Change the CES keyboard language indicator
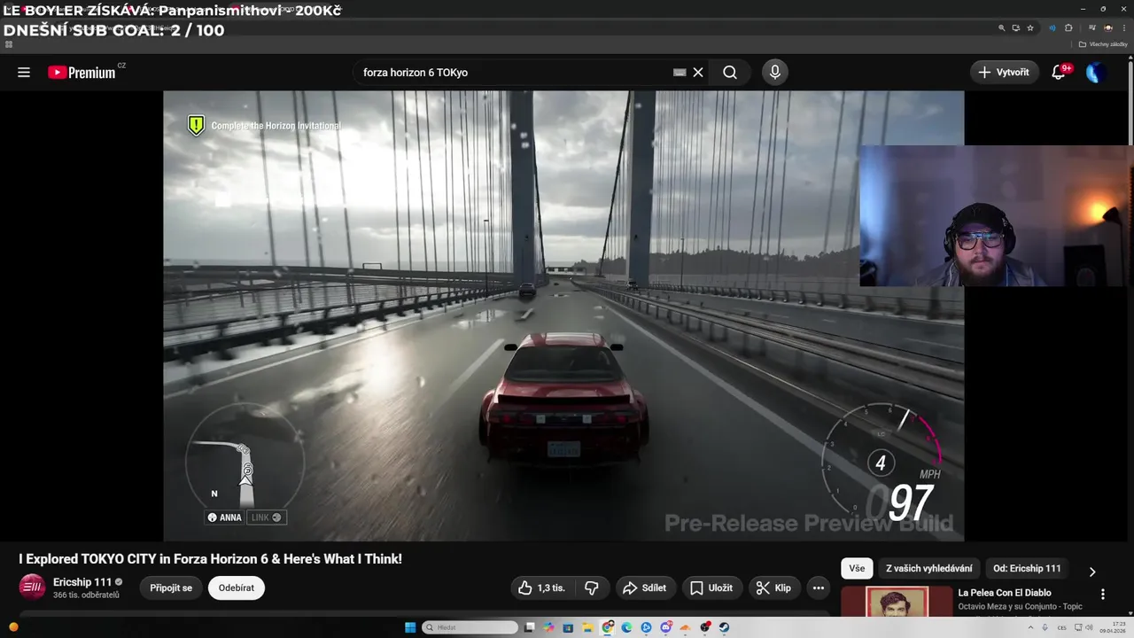The width and height of the screenshot is (1134, 638). tap(1061, 627)
